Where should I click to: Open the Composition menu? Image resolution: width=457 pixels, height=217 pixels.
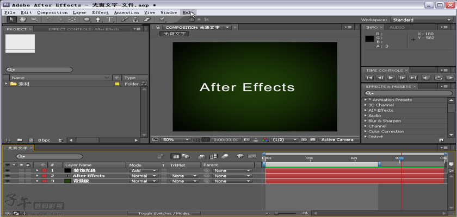[x=52, y=12]
